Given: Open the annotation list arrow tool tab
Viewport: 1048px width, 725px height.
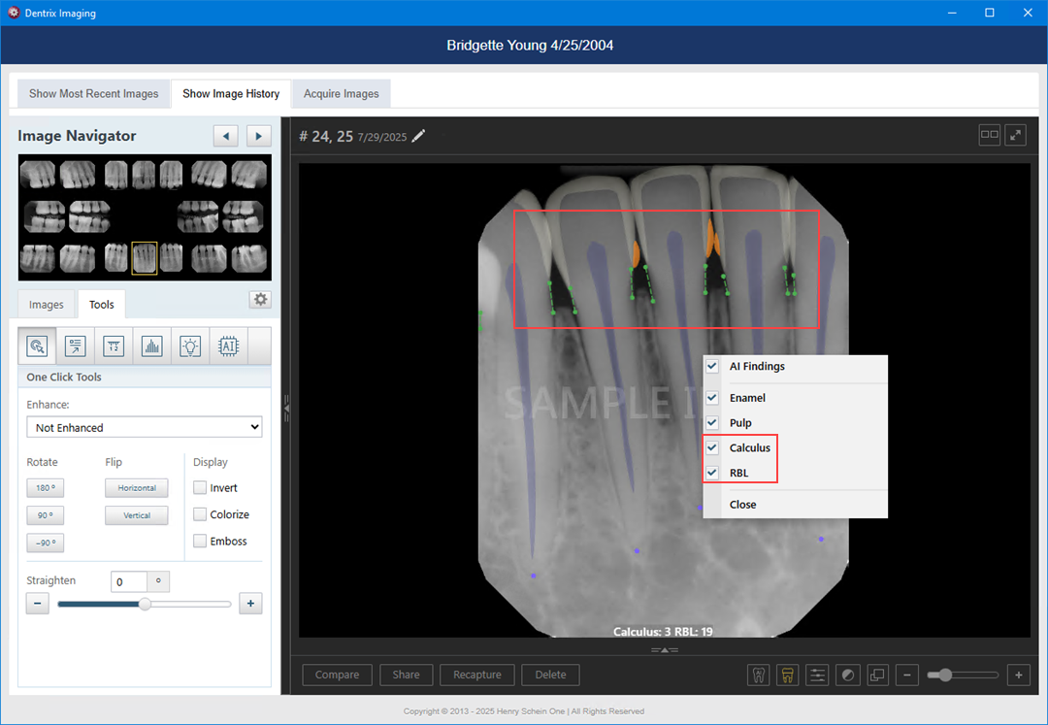Looking at the screenshot, I should click(76, 346).
